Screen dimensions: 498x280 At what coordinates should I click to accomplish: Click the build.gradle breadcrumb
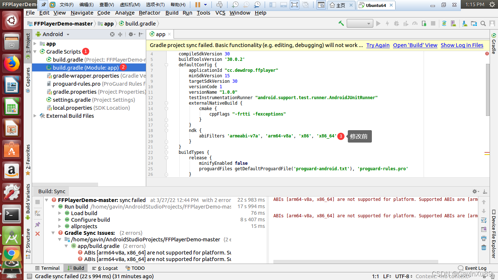[137, 23]
